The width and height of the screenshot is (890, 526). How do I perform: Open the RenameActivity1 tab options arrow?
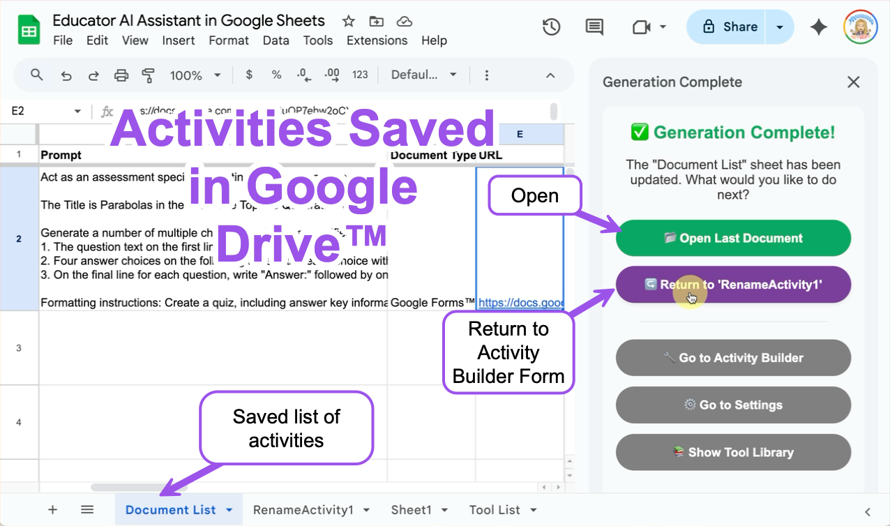point(366,510)
